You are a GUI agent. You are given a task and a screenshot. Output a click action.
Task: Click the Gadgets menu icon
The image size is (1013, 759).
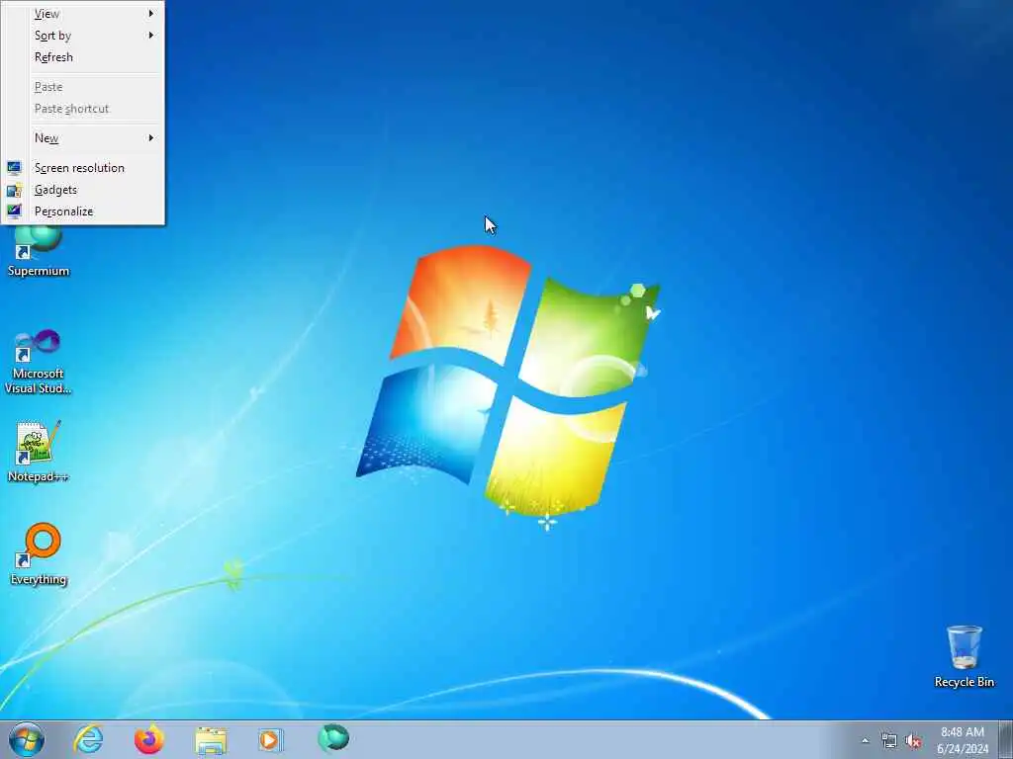pos(14,190)
